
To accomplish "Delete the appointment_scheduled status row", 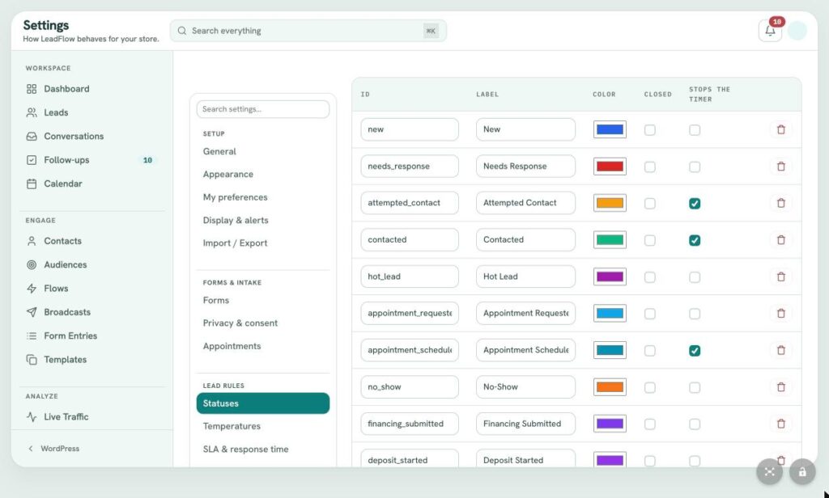I will click(781, 350).
